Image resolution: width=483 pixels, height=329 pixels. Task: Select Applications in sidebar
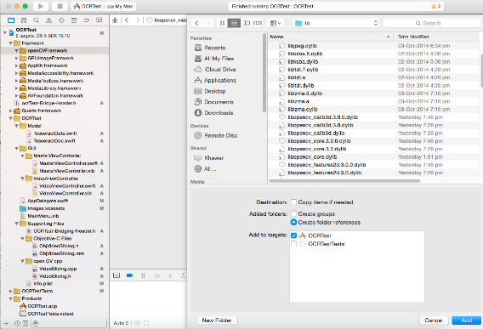(x=220, y=81)
